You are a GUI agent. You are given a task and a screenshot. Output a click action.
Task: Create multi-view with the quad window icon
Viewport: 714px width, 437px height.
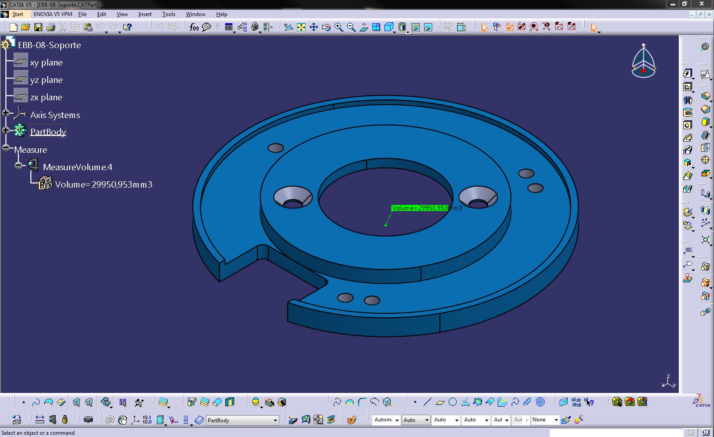click(x=376, y=28)
